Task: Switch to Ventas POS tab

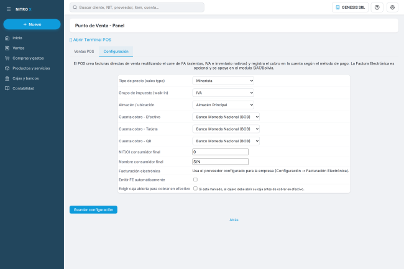Action: click(84, 52)
